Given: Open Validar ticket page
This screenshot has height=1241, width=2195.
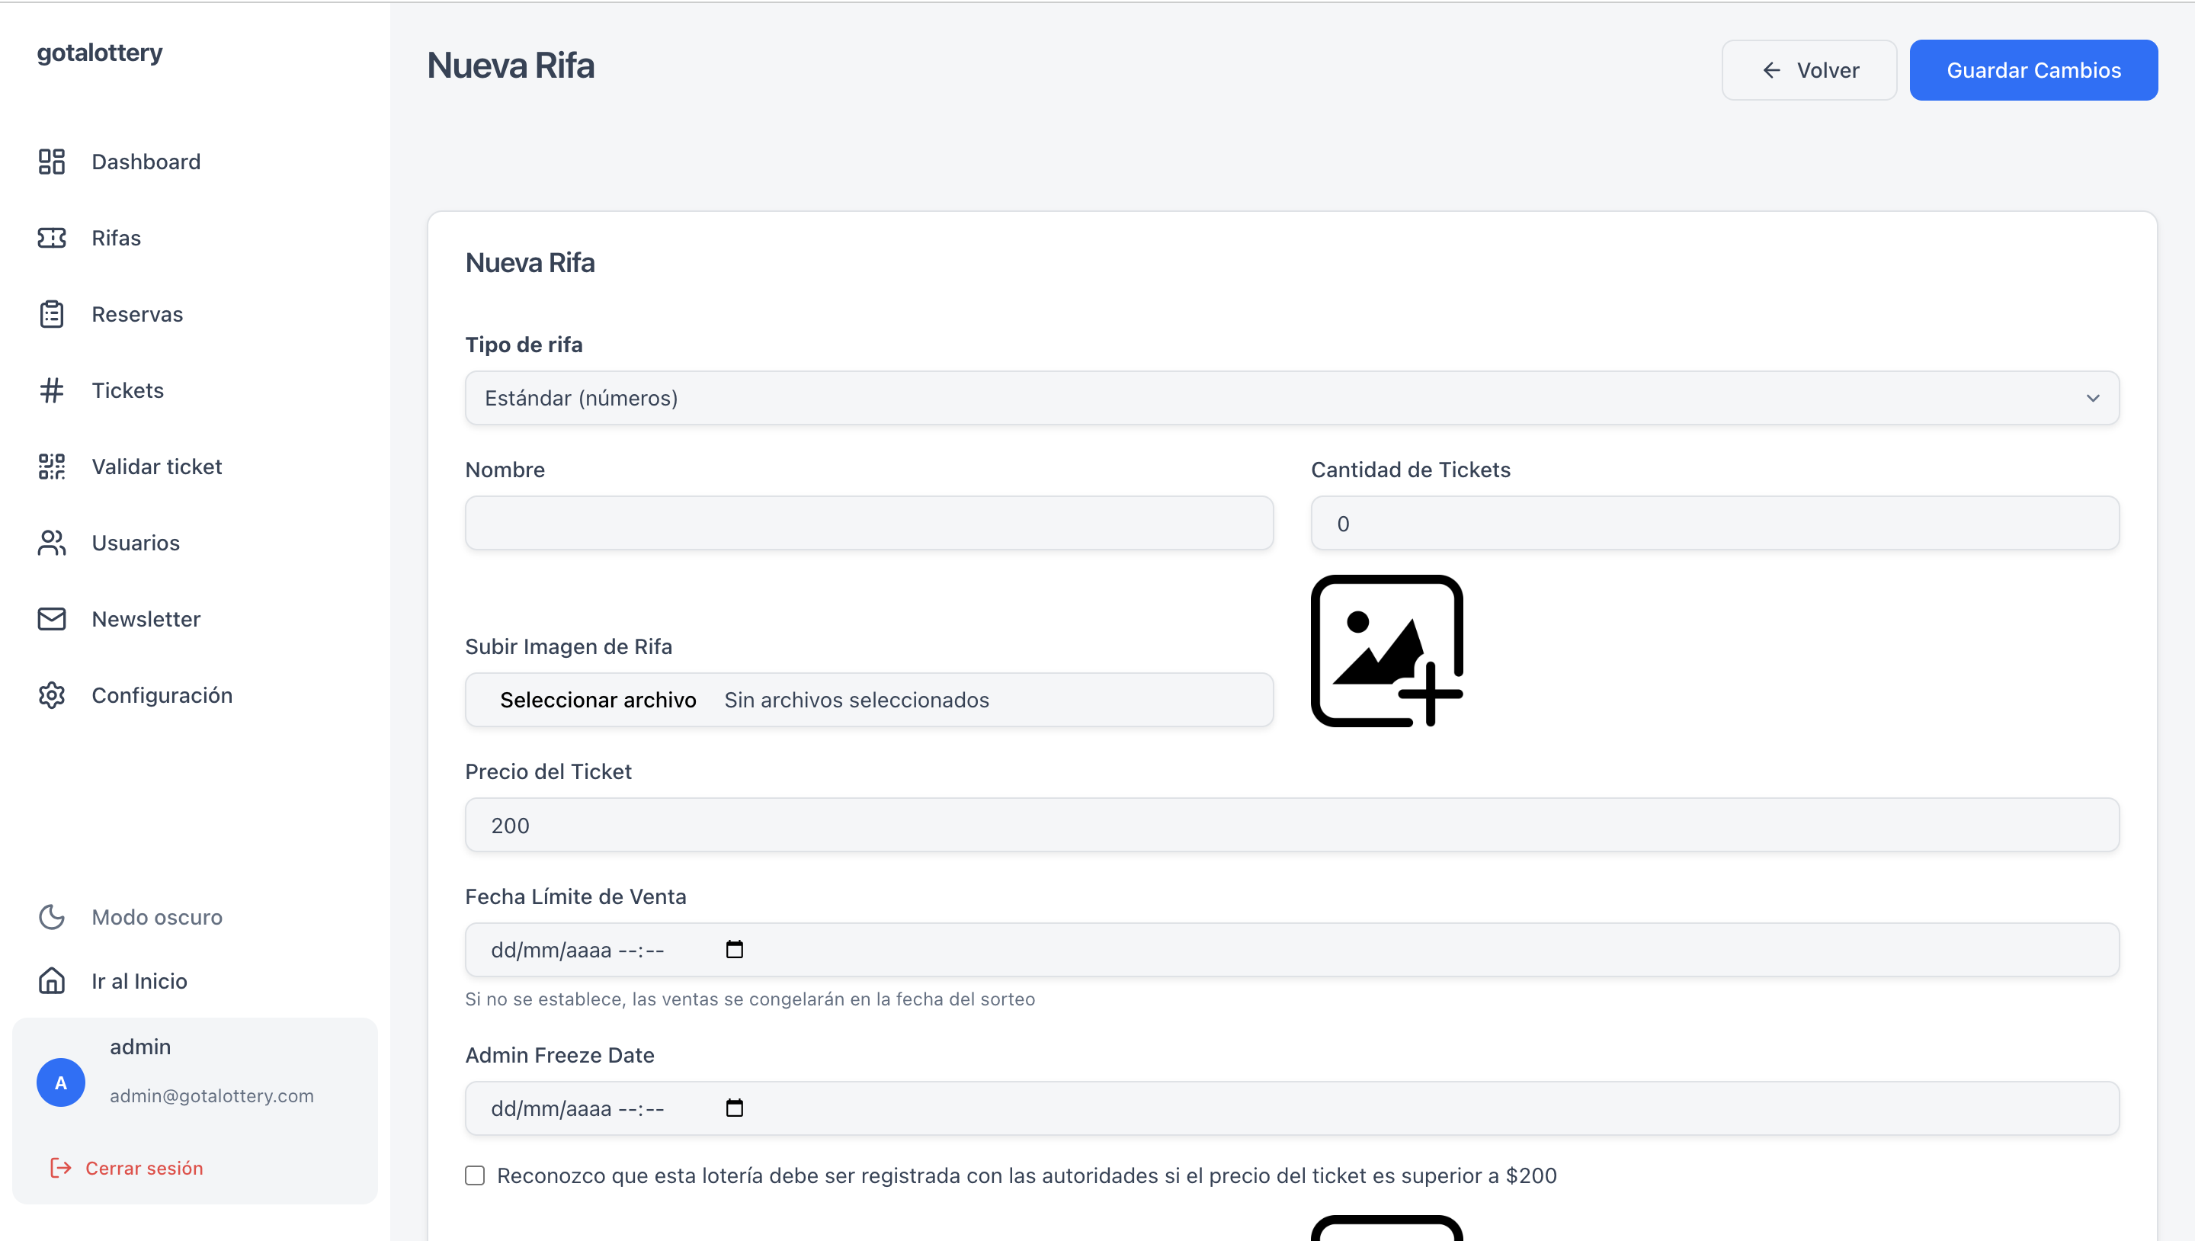Looking at the screenshot, I should click(157, 467).
